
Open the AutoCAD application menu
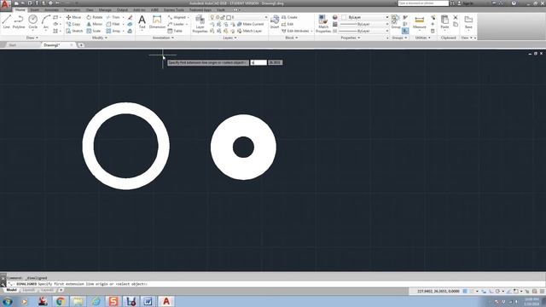[x=5, y=4]
